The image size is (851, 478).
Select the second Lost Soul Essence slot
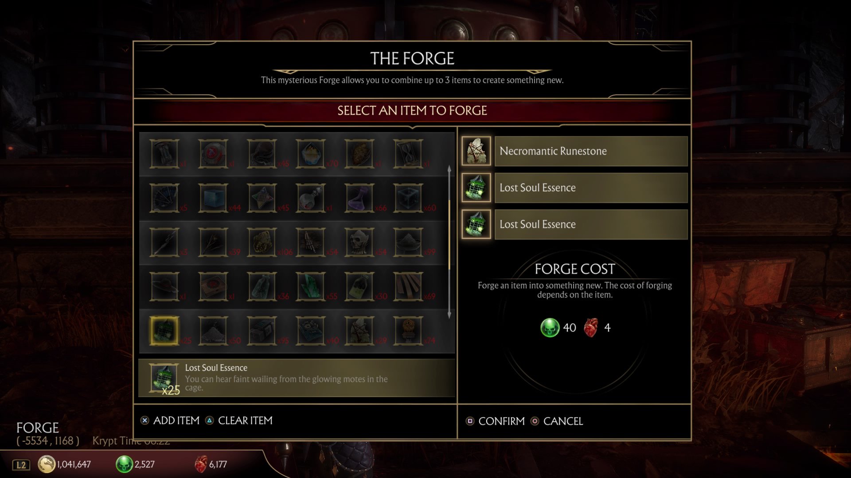pyautogui.click(x=574, y=188)
